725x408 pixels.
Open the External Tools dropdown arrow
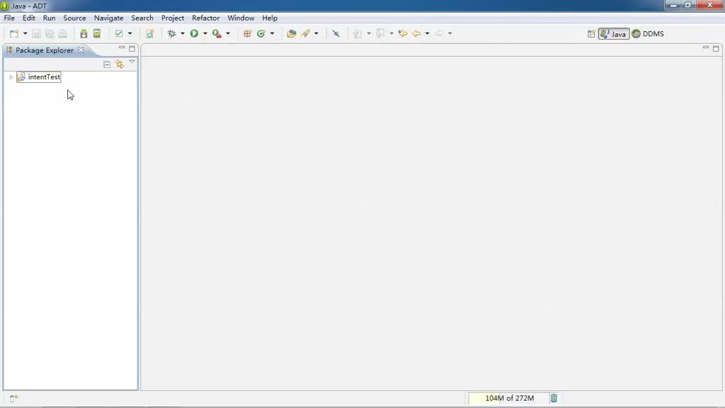pyautogui.click(x=228, y=33)
